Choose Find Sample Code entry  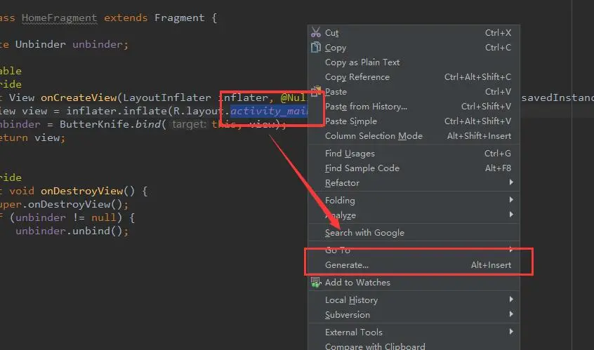pyautogui.click(x=414, y=168)
